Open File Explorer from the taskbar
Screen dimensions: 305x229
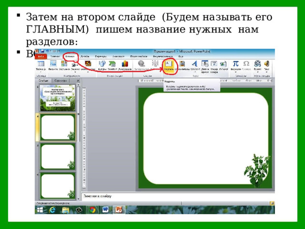[66, 210]
